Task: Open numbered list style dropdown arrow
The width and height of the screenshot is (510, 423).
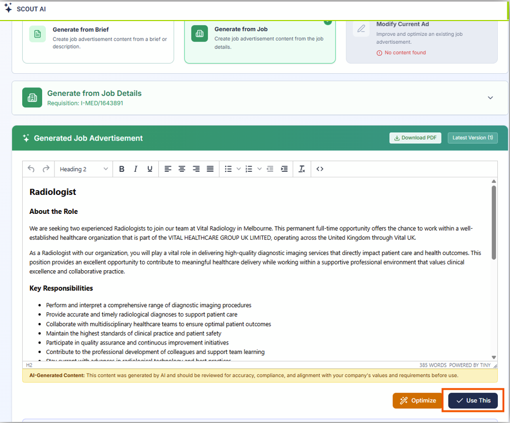Action: coord(259,169)
